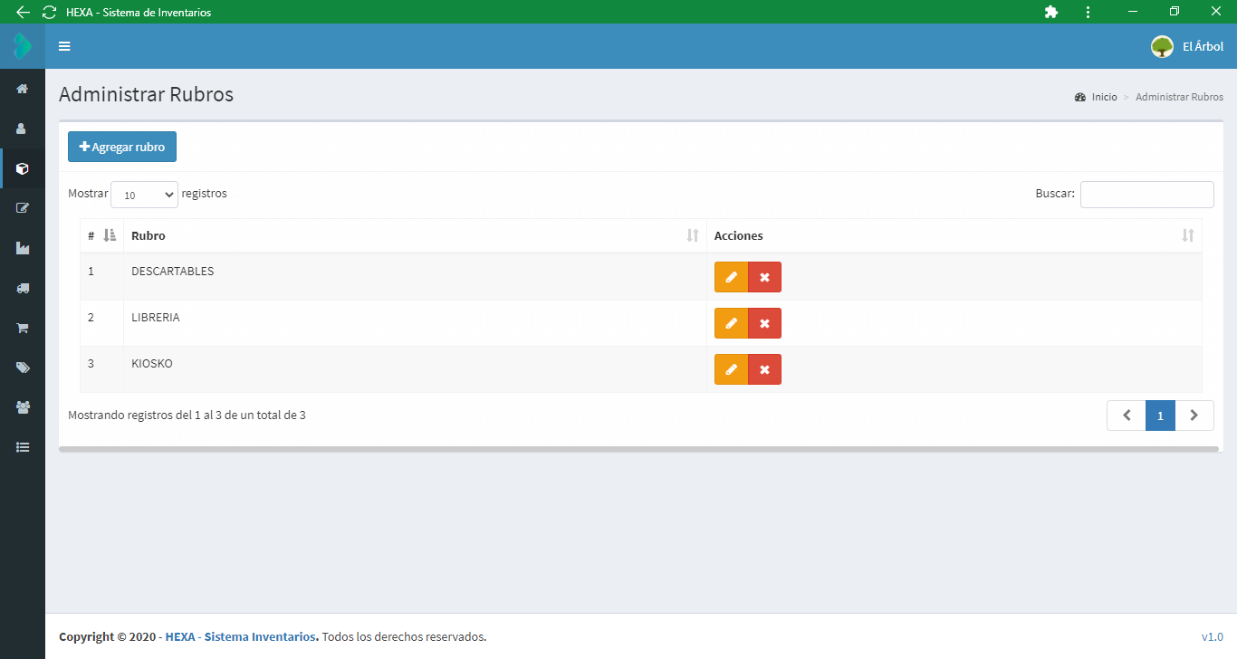Open the factory icon in sidebar
Screen dimensions: 1237x659
click(23, 248)
